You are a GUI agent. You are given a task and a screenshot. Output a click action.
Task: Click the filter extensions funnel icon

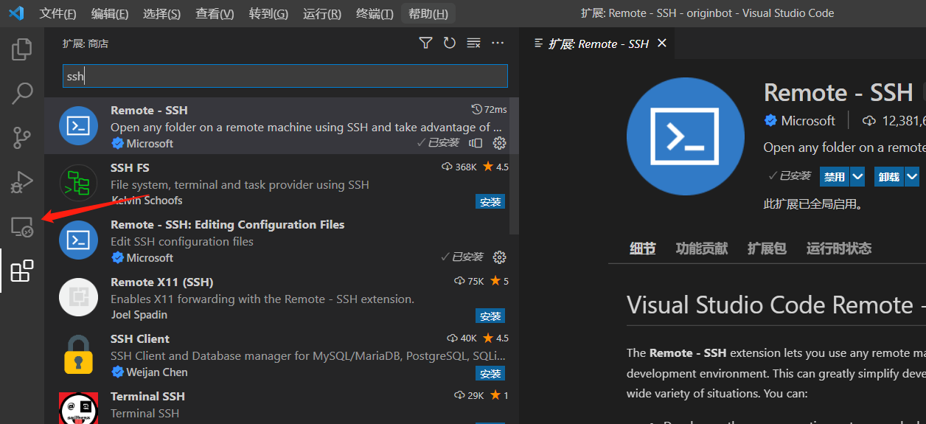tap(425, 44)
